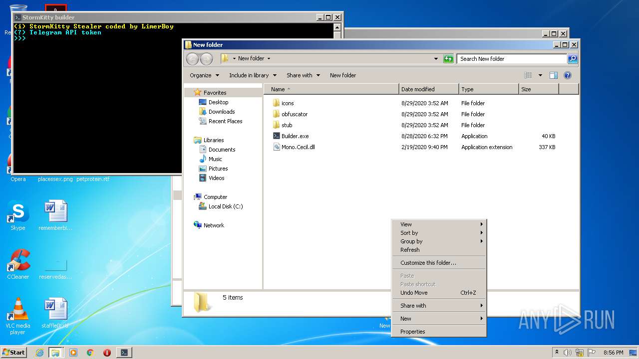Open the VLC media player desktop shortcut
This screenshot has width=639, height=359.
pyautogui.click(x=18, y=317)
